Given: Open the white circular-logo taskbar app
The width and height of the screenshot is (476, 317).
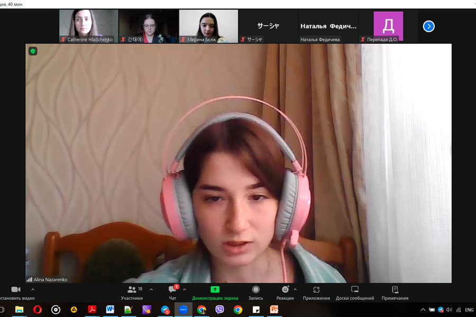Looking at the screenshot, I should (x=56, y=310).
